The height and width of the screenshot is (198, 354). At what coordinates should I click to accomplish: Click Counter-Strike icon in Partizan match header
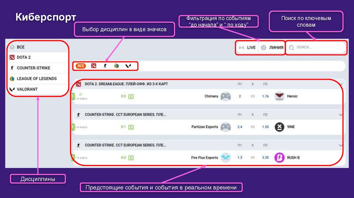(78, 115)
